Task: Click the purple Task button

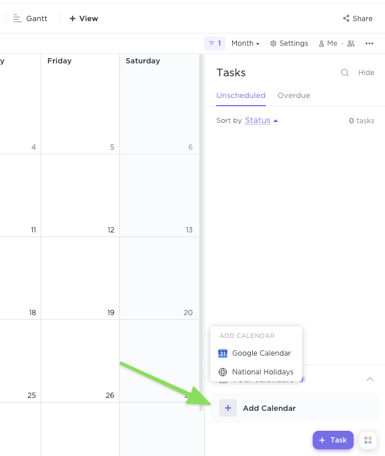Action: pyautogui.click(x=333, y=440)
